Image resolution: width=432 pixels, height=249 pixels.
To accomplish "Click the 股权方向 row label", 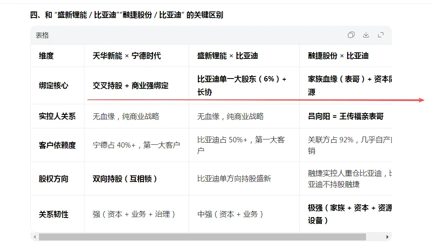I will coord(53,179).
